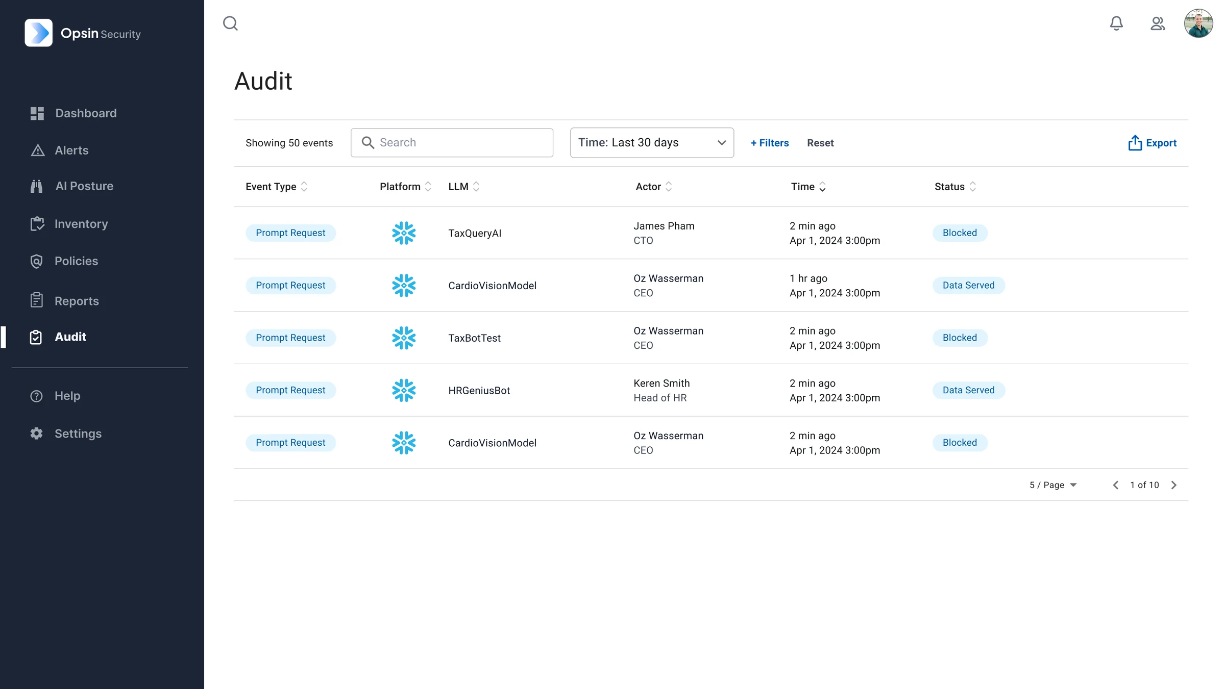The image size is (1225, 689).
Task: Click the Settings gear icon
Action: tap(36, 433)
